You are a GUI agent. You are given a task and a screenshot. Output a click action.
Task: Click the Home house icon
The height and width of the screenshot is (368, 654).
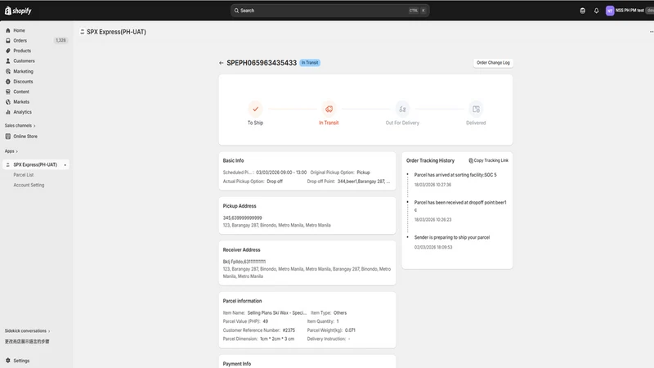[8, 30]
